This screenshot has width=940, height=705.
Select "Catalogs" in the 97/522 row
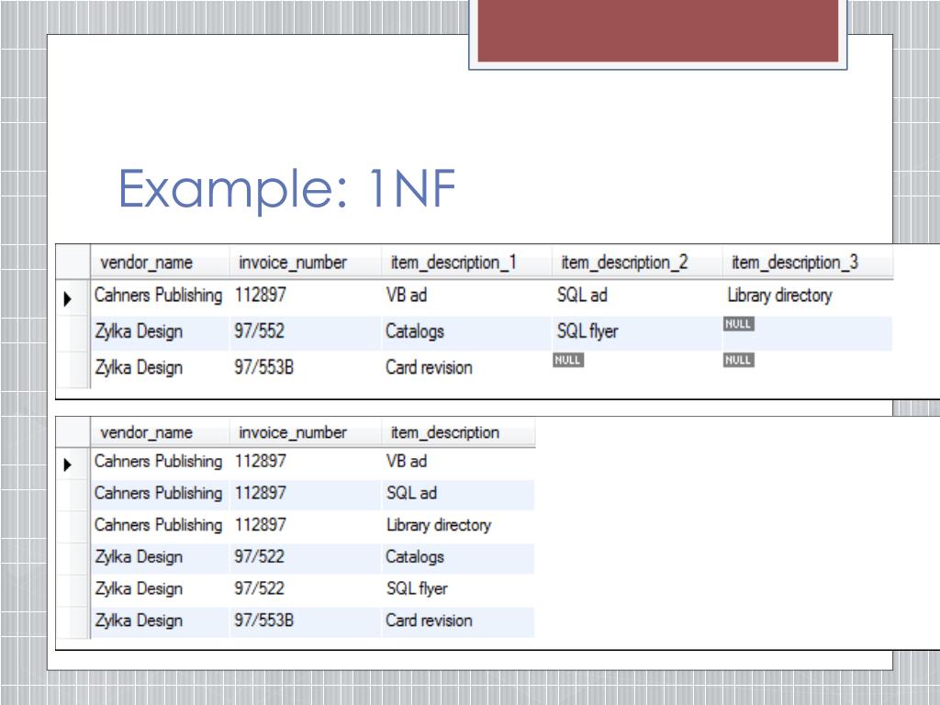click(x=414, y=556)
